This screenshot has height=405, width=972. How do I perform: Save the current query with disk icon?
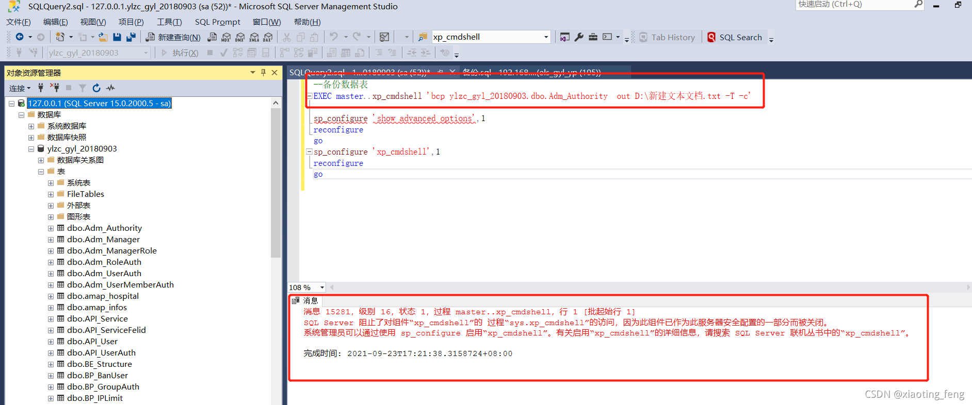117,37
